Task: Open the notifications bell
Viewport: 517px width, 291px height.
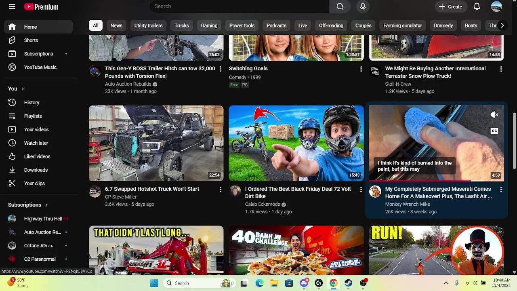Action: (x=477, y=6)
